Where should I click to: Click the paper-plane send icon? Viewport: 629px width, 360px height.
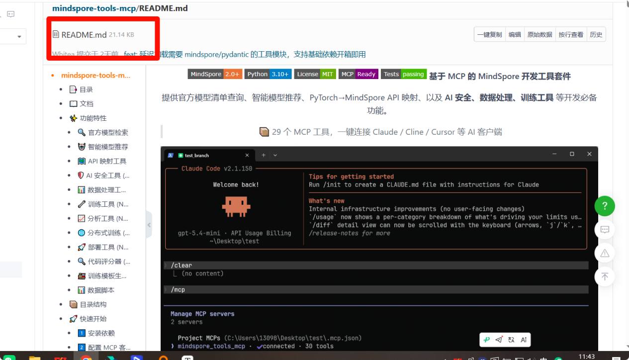tap(499, 340)
